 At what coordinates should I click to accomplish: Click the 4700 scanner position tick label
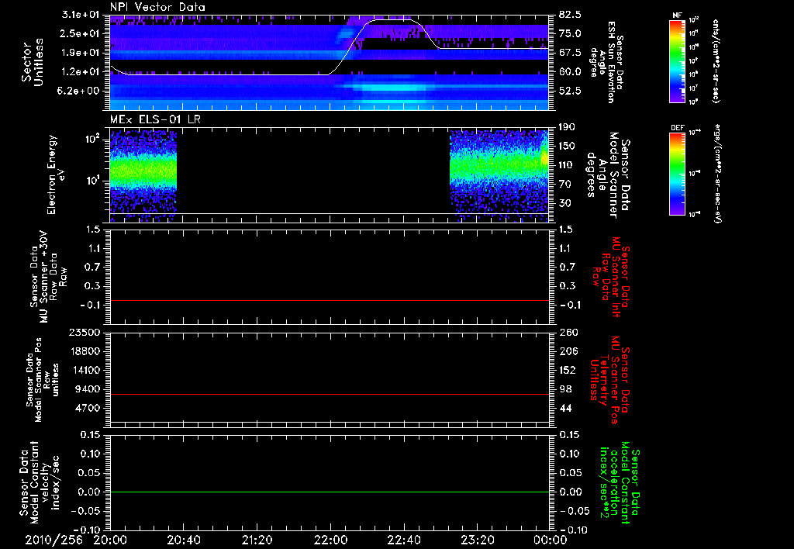[x=89, y=408]
